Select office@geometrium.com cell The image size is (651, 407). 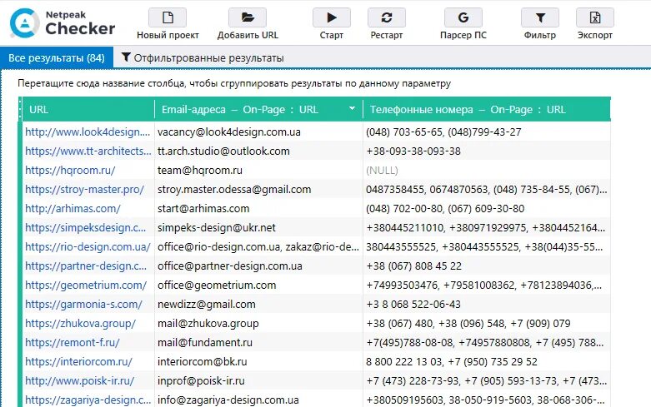point(258,285)
